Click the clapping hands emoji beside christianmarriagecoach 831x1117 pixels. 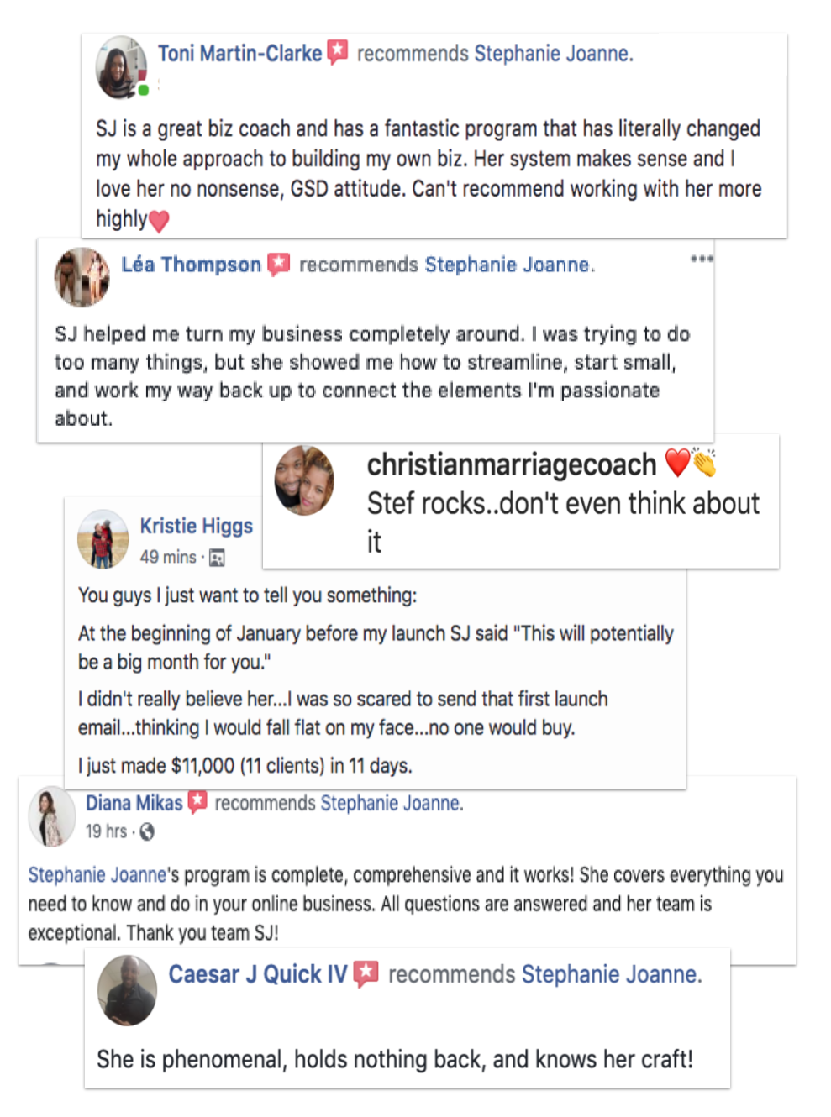[704, 463]
